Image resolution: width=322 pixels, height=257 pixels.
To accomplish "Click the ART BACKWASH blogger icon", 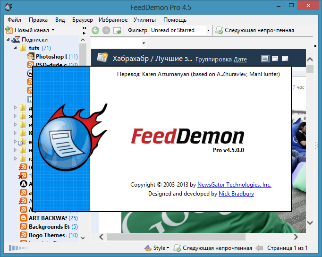I will pos(24,218).
